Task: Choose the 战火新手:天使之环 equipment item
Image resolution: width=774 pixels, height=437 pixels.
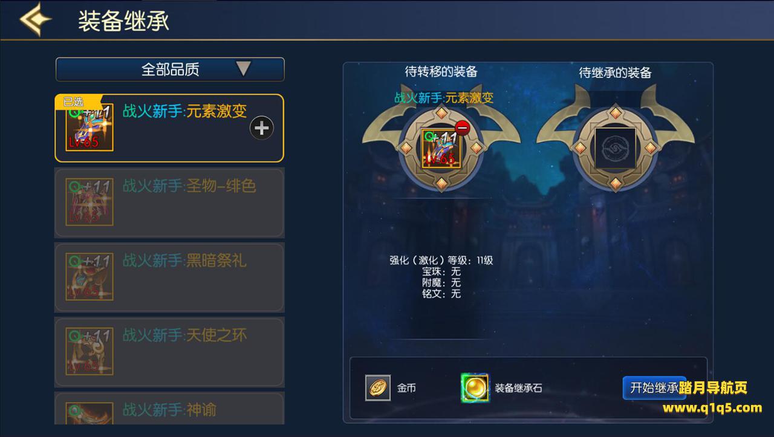Action: (169, 352)
